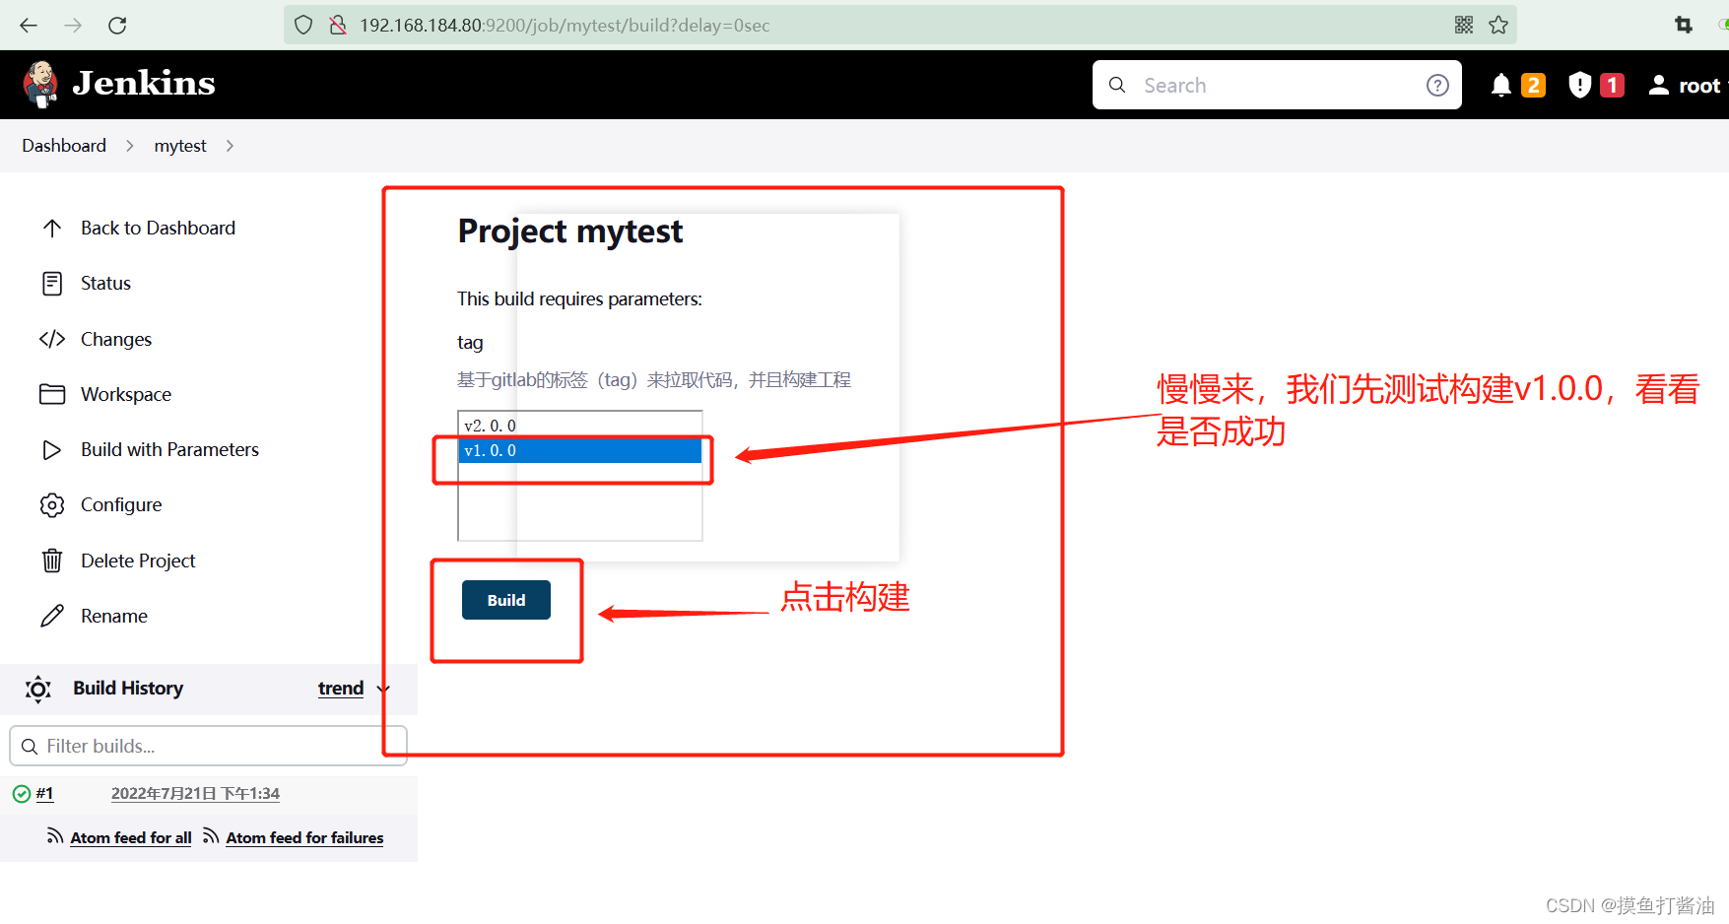Open Build with Parameters sidebar item
1729x924 pixels.
click(169, 450)
